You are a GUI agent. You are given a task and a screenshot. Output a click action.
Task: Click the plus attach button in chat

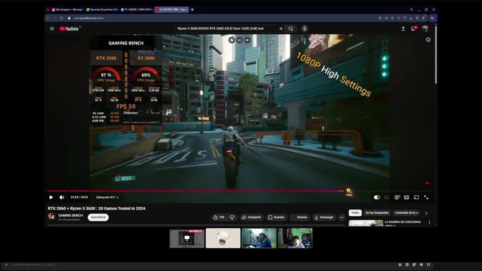pyautogui.click(x=6, y=265)
